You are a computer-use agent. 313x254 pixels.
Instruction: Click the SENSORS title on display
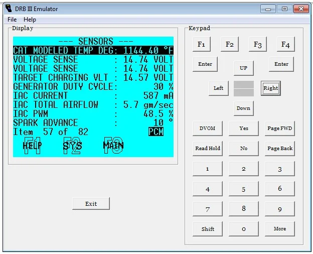(x=96, y=41)
